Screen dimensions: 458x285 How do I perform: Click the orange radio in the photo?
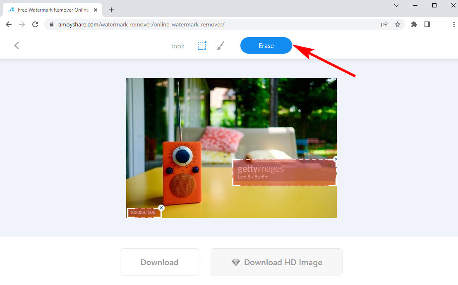click(x=182, y=173)
